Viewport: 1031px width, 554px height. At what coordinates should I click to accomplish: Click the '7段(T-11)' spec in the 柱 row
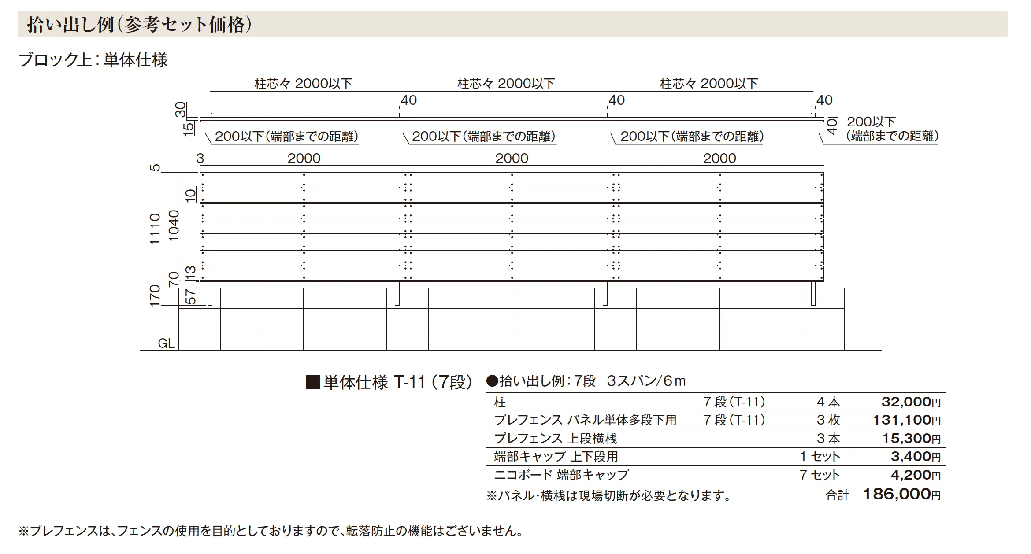point(734,402)
